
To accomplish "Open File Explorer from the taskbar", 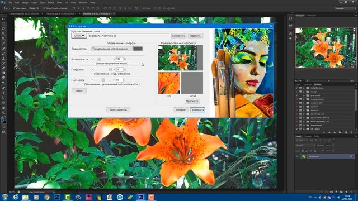I will (x=26, y=197).
